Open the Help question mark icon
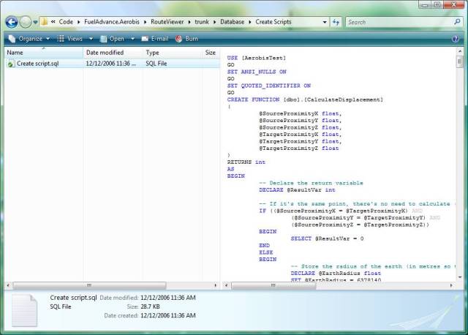The height and width of the screenshot is (335, 468). 456,38
